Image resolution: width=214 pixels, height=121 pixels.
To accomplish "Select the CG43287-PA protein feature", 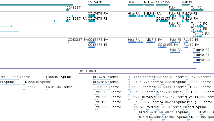I will [68, 42].
